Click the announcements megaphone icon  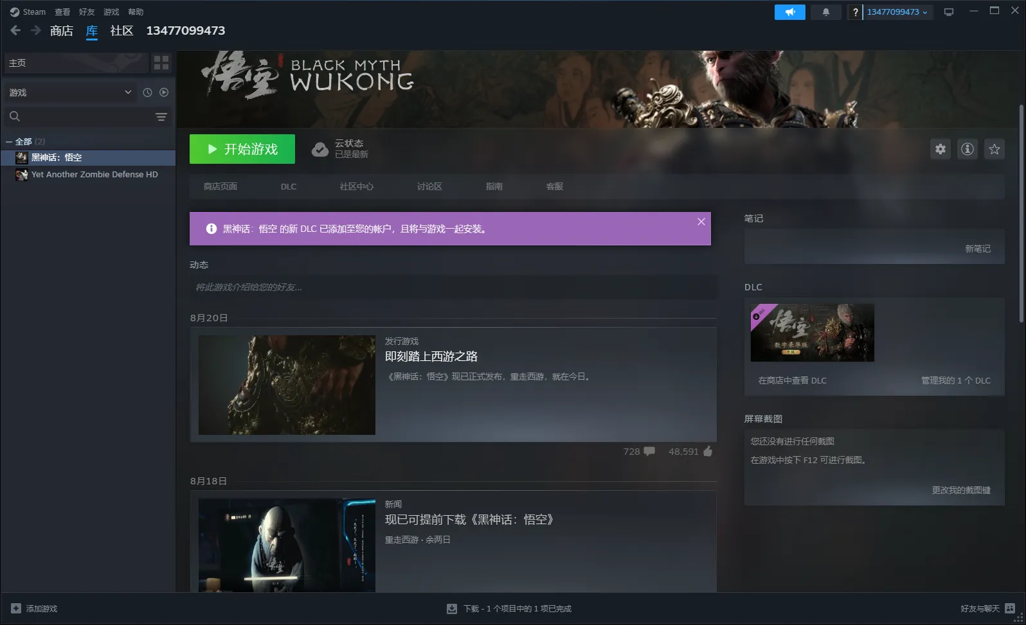coord(789,12)
